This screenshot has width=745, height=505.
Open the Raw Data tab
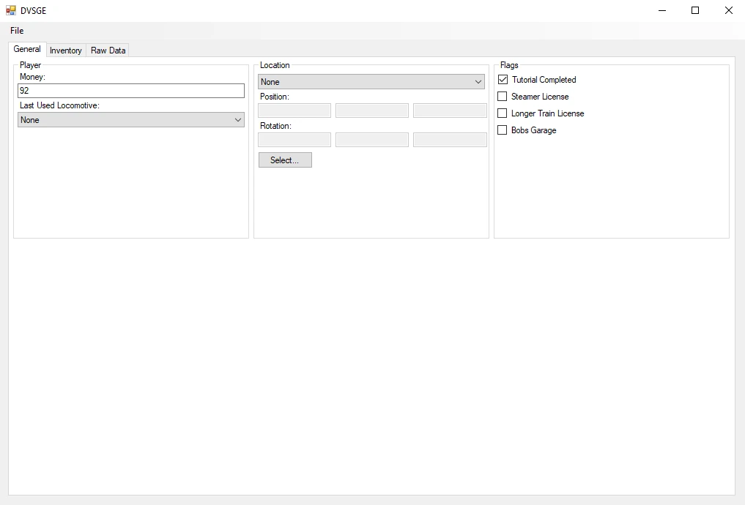point(108,50)
